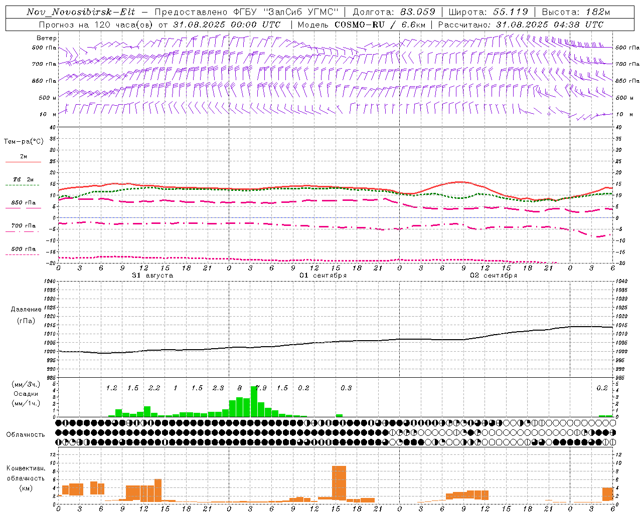The height and width of the screenshot is (513, 642).
Task: Click the Td 2м dew point legend entry
Action: [x=24, y=179]
